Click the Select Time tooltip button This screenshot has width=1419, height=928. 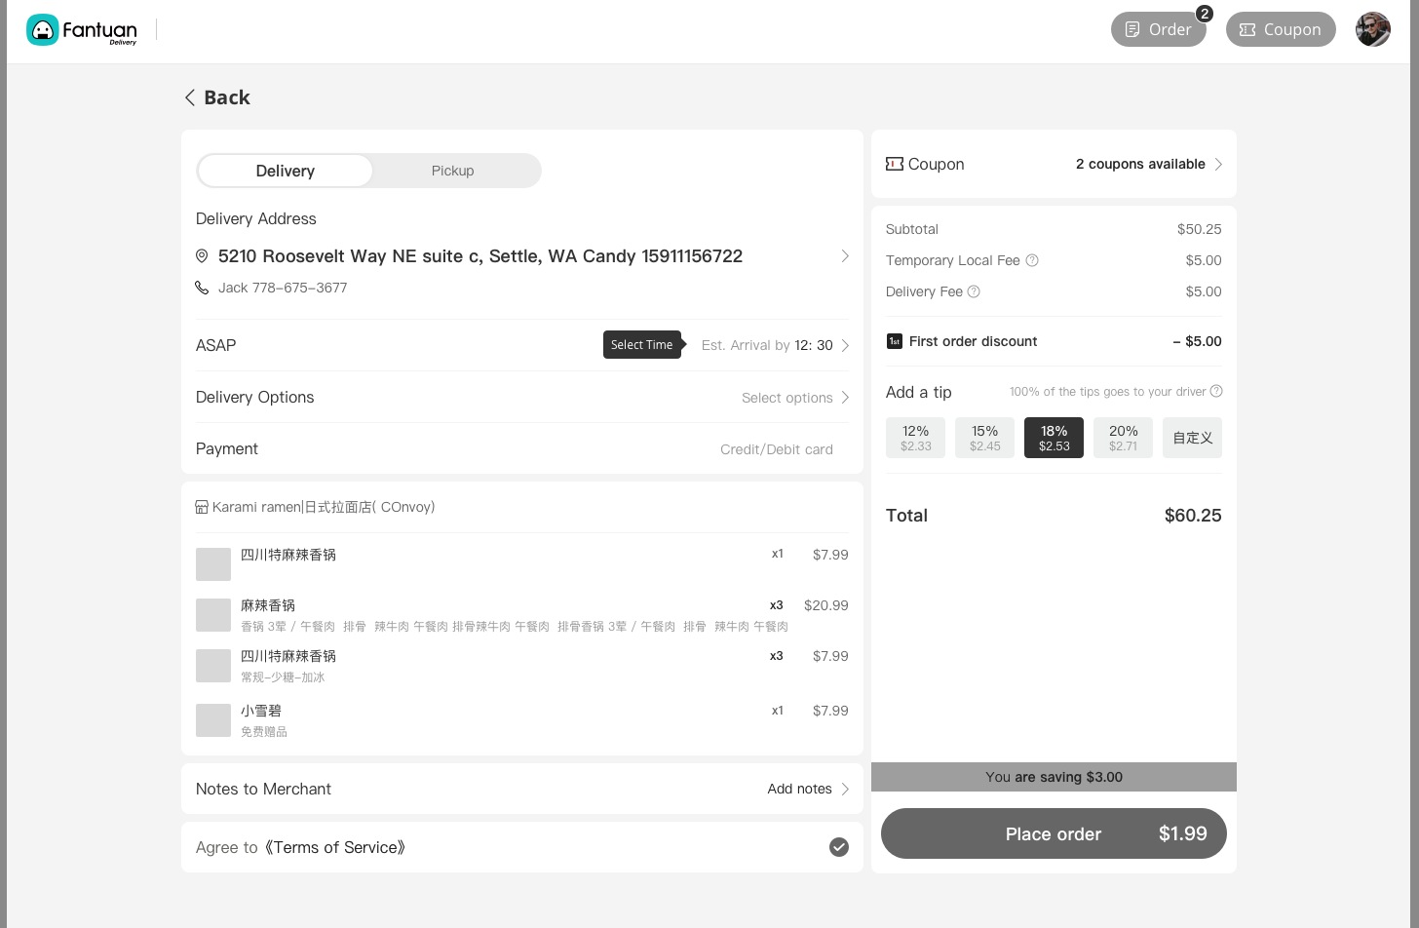click(x=642, y=345)
